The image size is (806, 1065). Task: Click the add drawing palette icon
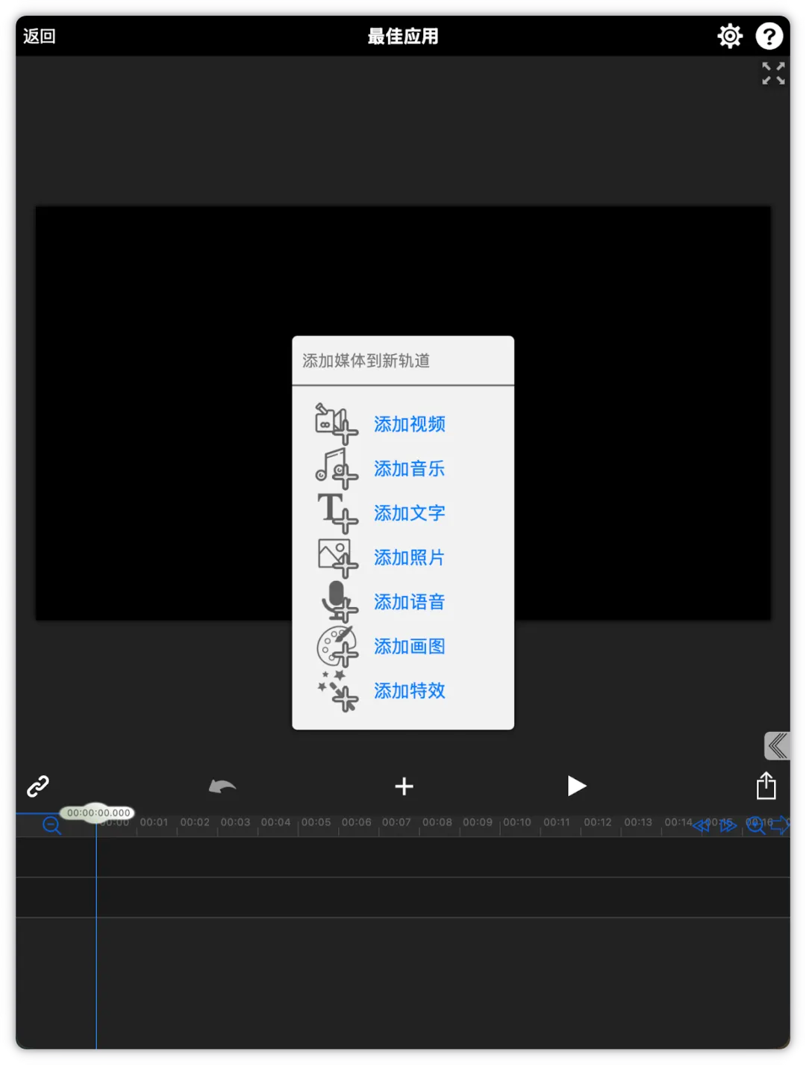click(337, 646)
